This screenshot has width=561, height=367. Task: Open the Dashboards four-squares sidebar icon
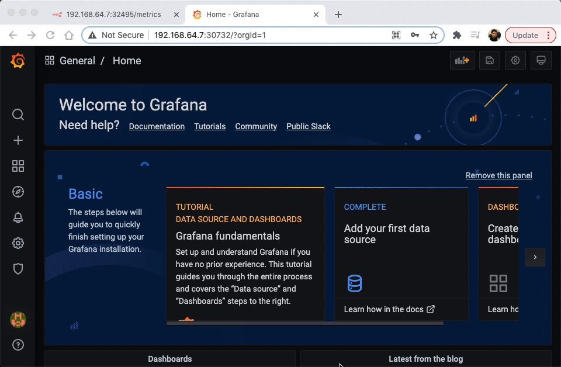(18, 166)
